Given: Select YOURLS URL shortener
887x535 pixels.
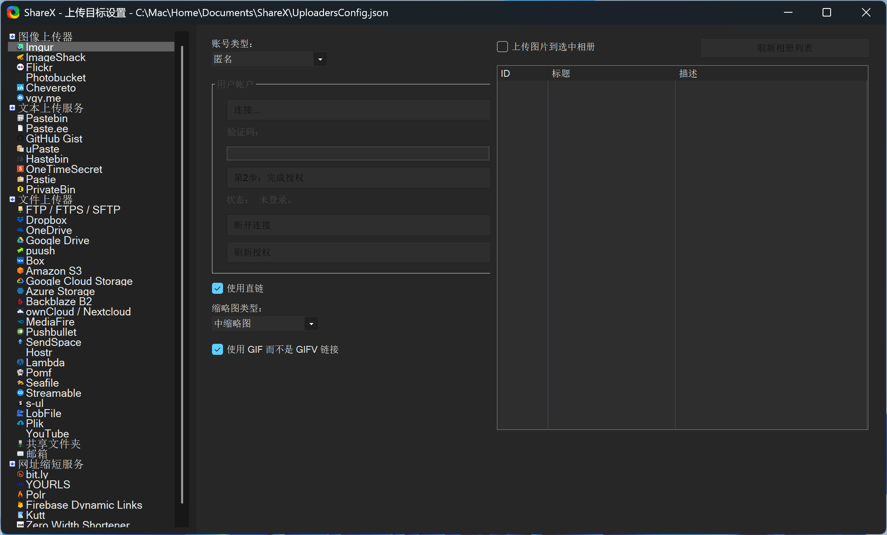Looking at the screenshot, I should coord(48,485).
